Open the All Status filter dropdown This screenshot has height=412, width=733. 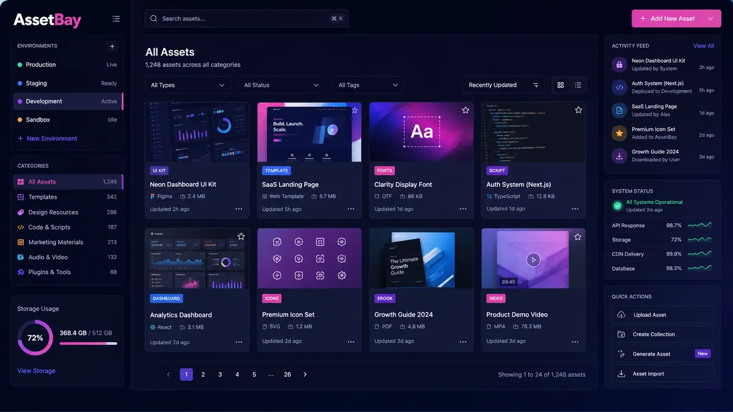[282, 85]
